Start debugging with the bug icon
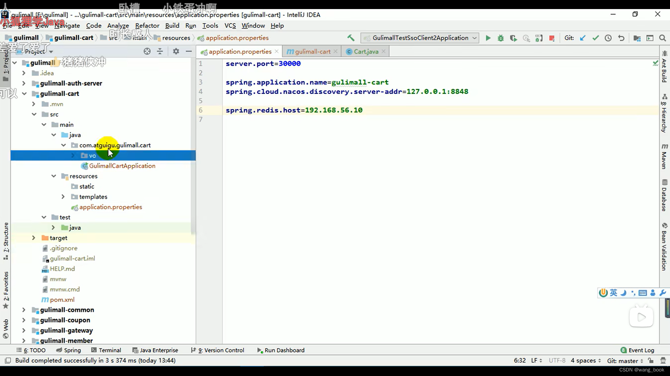Image resolution: width=670 pixels, height=376 pixels. [501, 38]
